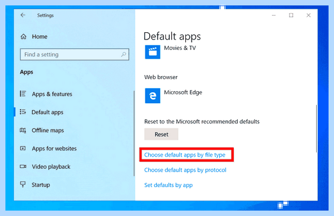Open Apps & features page

52,94
